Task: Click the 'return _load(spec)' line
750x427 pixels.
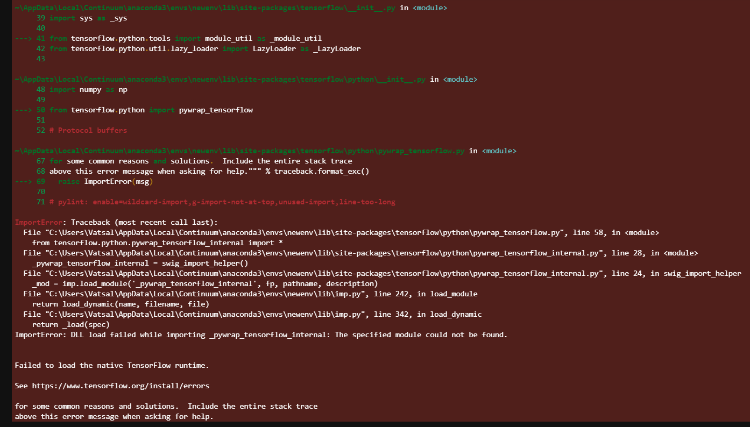Action: point(71,325)
